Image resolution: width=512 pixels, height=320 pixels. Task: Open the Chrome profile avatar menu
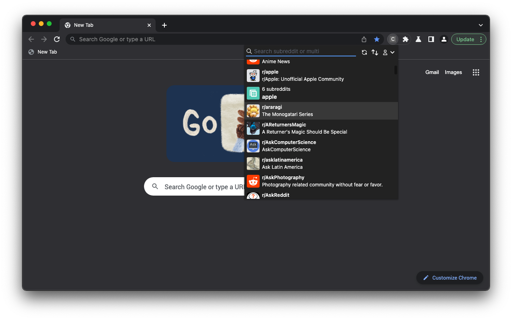(444, 39)
